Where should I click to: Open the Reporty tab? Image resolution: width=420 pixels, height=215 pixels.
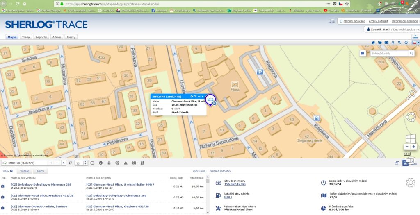coord(41,37)
